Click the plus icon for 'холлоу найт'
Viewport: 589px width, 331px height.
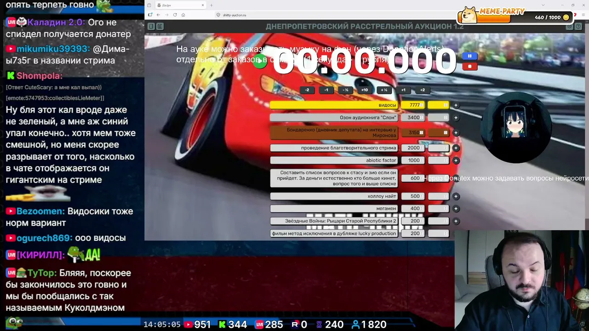pos(456,196)
